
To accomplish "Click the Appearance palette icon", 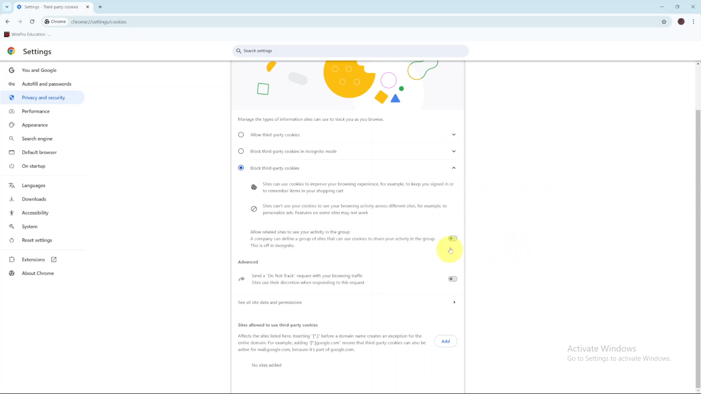I will point(12,125).
